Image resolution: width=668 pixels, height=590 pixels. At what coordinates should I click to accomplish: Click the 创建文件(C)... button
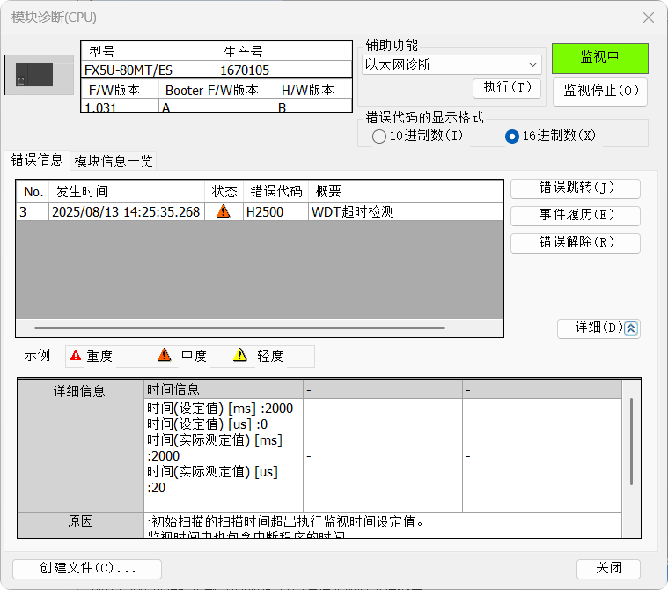tap(87, 569)
